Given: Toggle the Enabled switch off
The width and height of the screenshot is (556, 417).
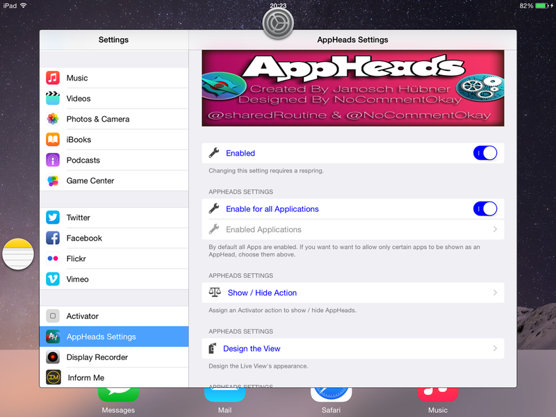Looking at the screenshot, I should 485,153.
